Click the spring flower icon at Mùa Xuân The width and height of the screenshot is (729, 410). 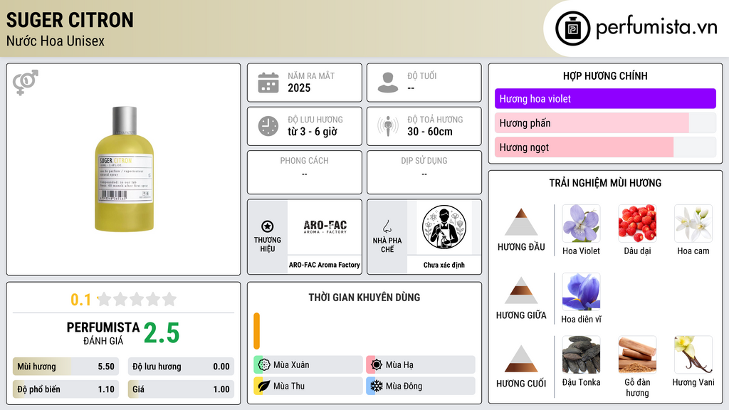click(264, 365)
